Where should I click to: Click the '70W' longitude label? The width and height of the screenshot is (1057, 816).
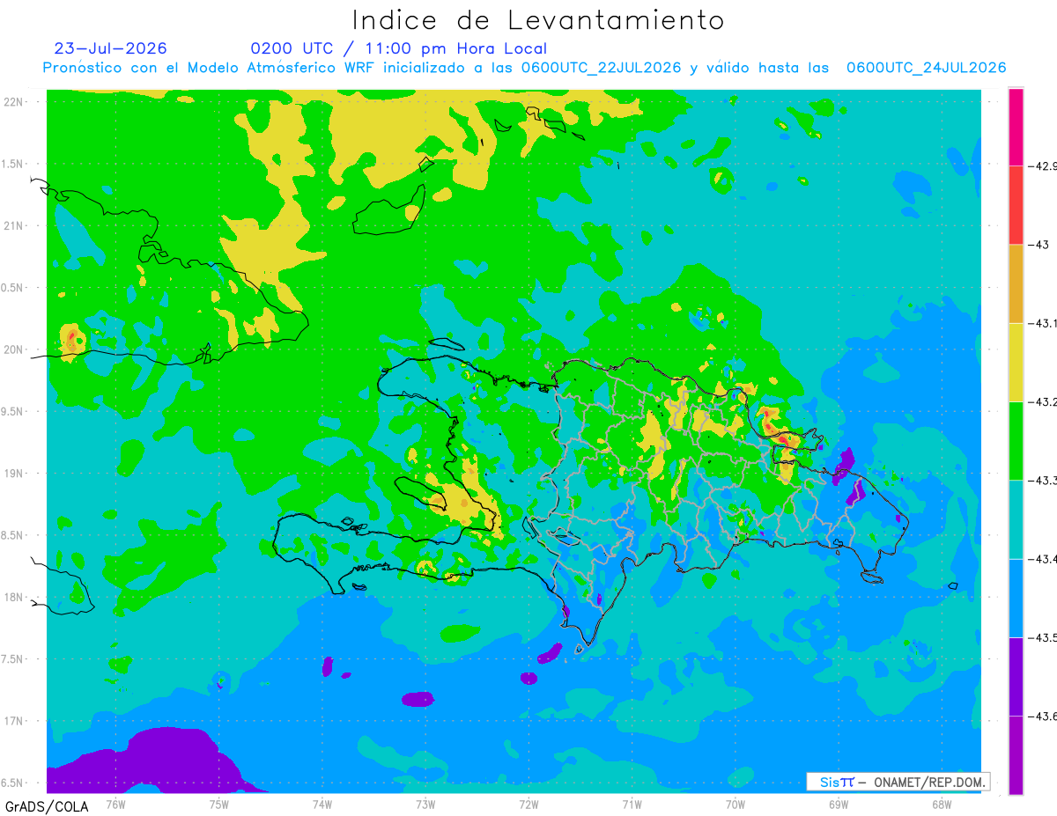[x=735, y=804]
